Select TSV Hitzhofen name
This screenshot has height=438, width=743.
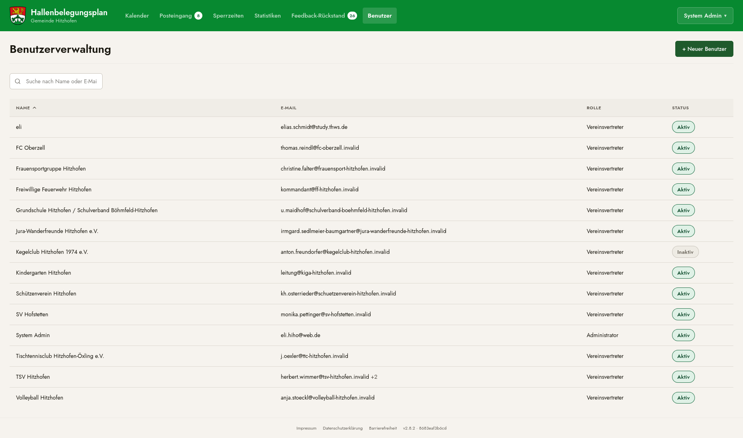coord(33,377)
